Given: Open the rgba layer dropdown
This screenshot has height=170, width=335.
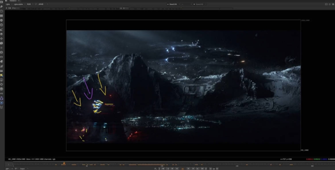Looking at the screenshot, I should tap(9, 4).
